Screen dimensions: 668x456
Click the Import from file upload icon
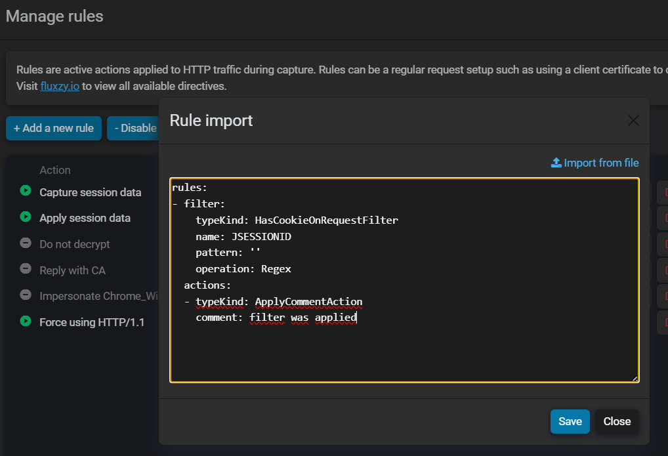554,162
